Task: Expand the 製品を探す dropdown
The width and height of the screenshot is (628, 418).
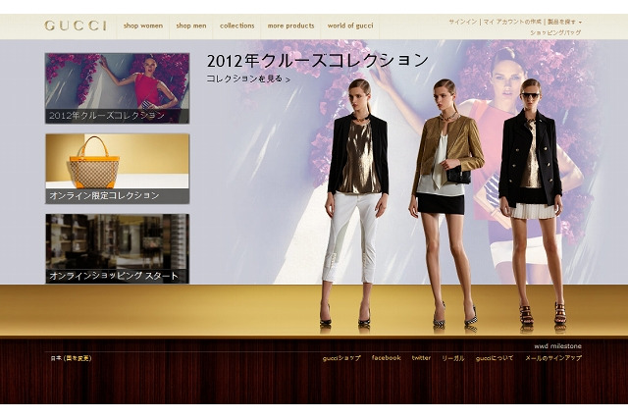Action: pyautogui.click(x=564, y=22)
